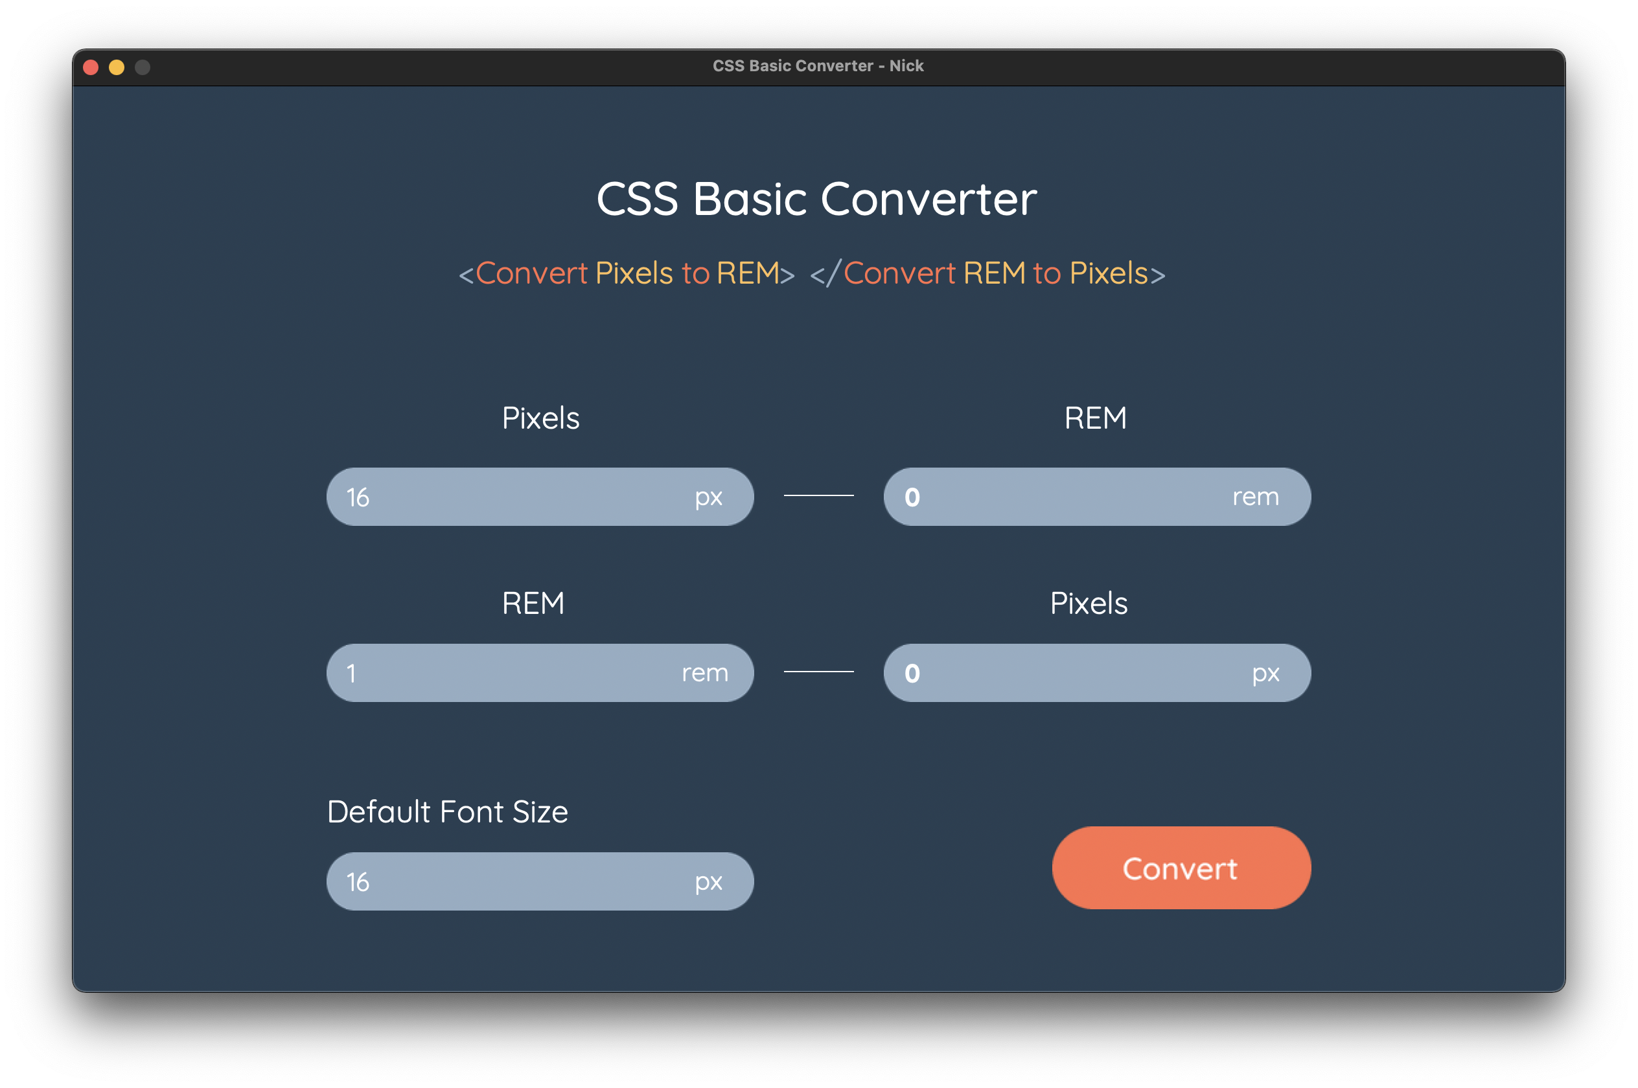Screen dimensions: 1638x1088
Task: Click the REM label above the second input
Action: pyautogui.click(x=533, y=603)
